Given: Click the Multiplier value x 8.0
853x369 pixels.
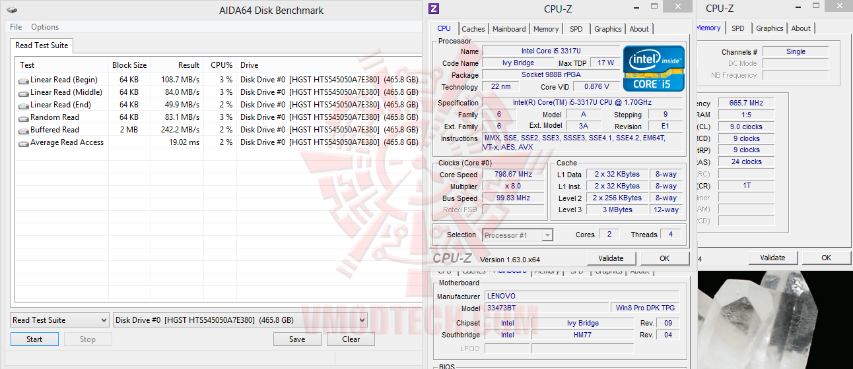Looking at the screenshot, I should click(513, 186).
